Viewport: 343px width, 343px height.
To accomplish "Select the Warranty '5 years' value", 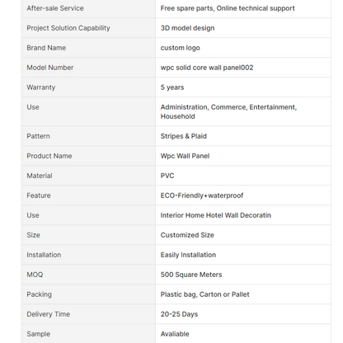I will point(172,87).
